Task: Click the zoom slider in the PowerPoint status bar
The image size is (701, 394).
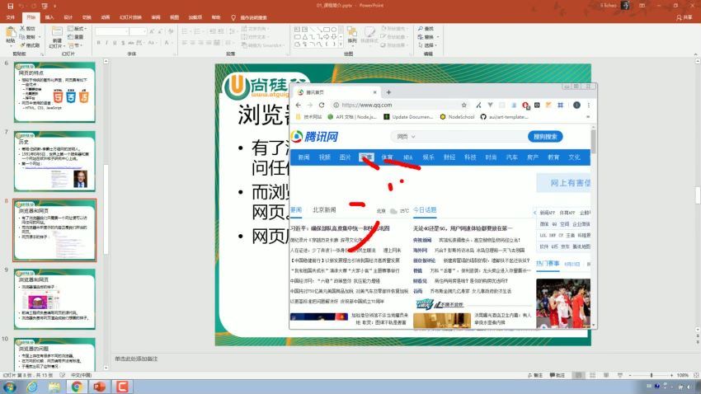Action: tap(651, 375)
